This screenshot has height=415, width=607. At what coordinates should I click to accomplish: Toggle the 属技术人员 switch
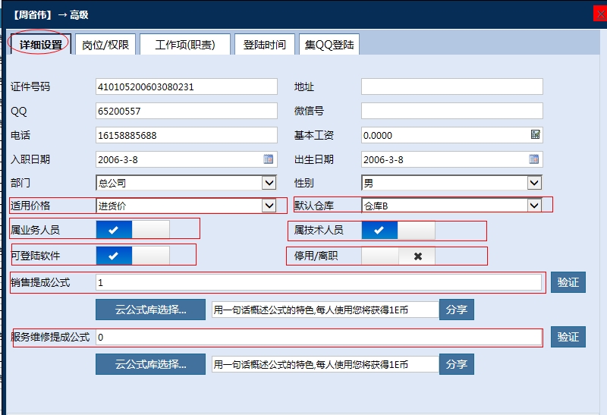(x=398, y=230)
